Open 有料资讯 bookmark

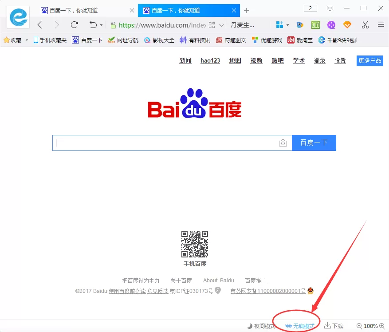[195, 40]
